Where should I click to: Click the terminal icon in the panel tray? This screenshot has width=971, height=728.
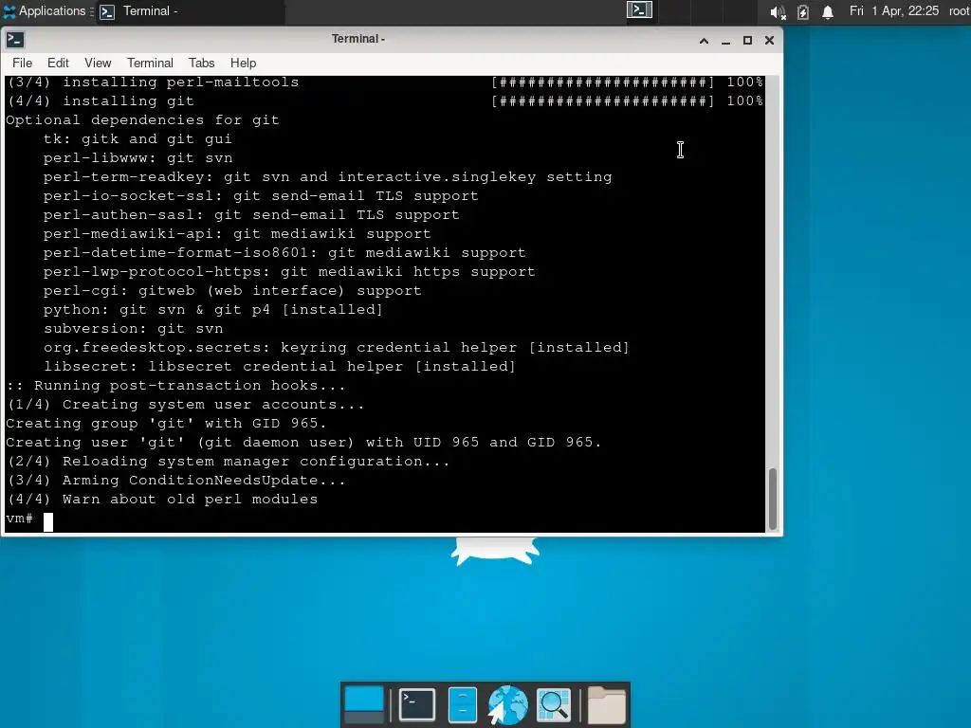[x=639, y=9]
